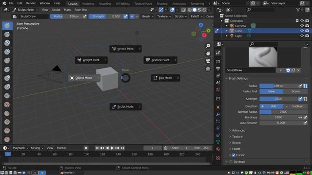
Task: Choose Edit Mode in the pie menu
Action: click(166, 78)
